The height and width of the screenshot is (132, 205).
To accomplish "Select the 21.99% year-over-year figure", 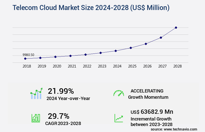I will click(x=61, y=91).
